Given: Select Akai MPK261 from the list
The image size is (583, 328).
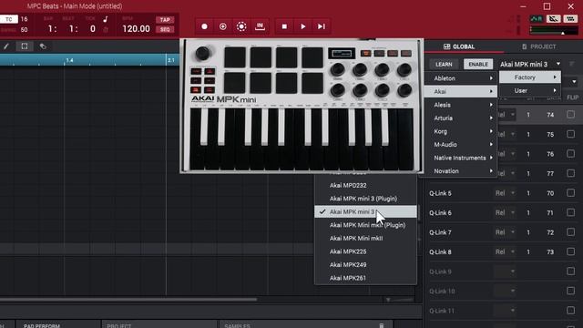Looking at the screenshot, I should (365, 278).
